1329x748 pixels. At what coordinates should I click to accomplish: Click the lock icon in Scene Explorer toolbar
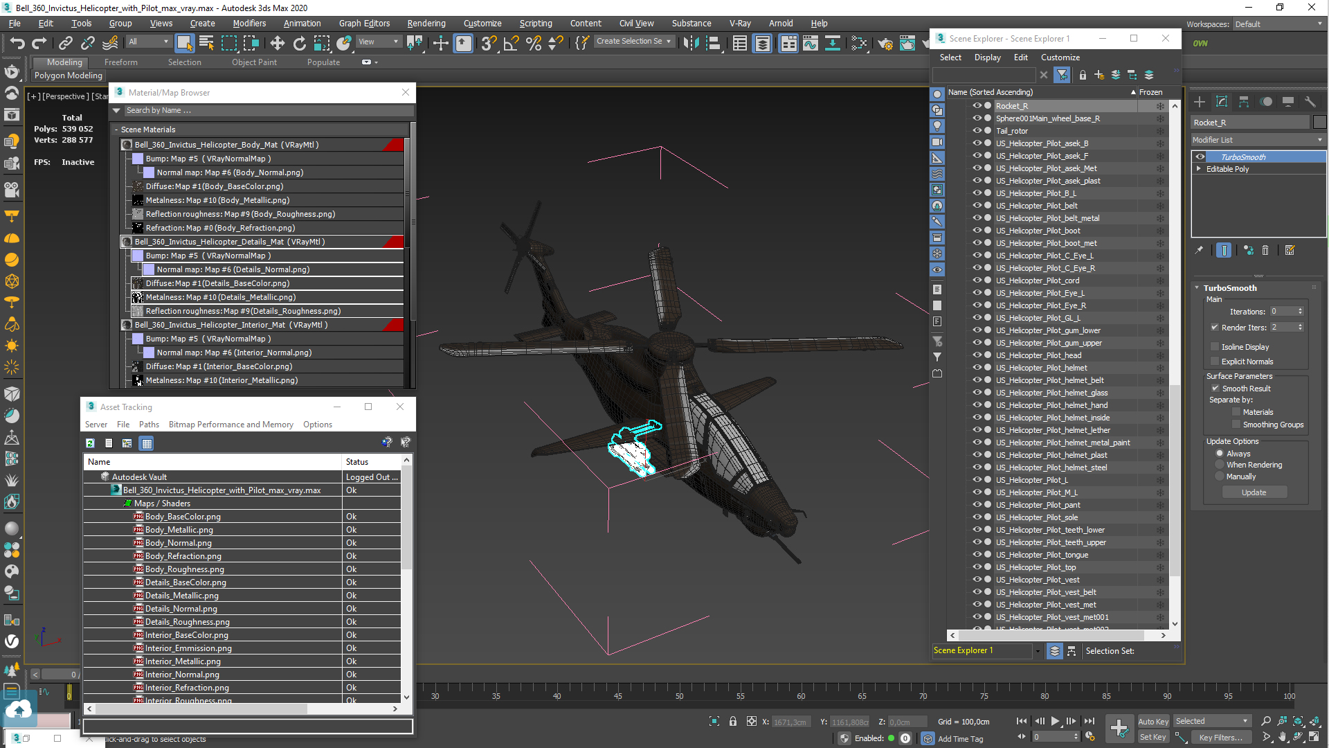(x=1083, y=75)
